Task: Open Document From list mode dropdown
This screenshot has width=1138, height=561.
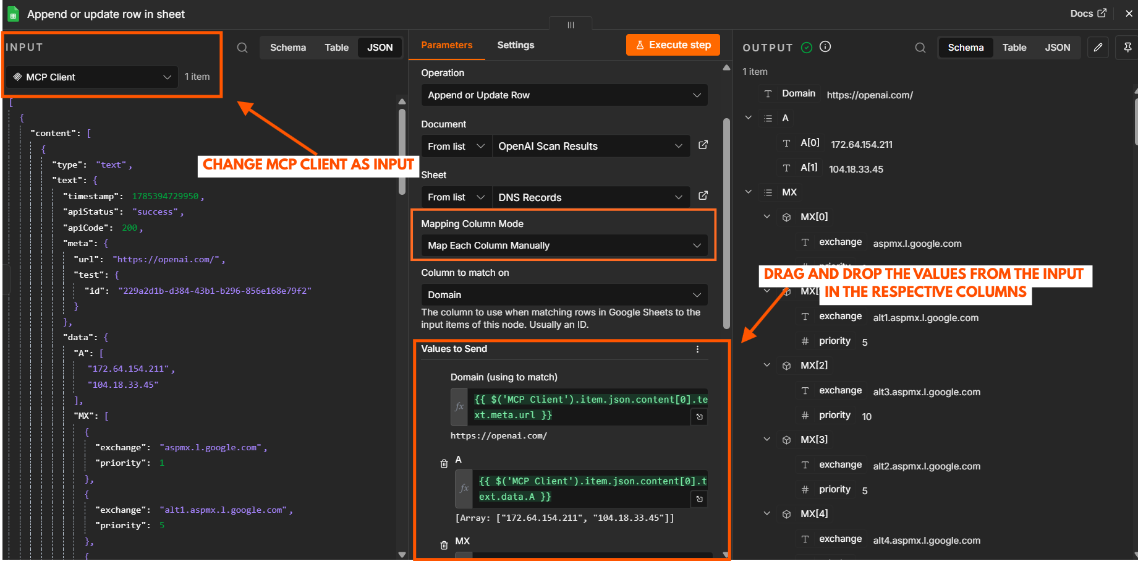Action: pyautogui.click(x=456, y=147)
